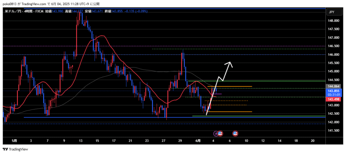This screenshot has height=154, width=346.
Task: Open the 米ドル/円 symbol title
Action: point(13,11)
